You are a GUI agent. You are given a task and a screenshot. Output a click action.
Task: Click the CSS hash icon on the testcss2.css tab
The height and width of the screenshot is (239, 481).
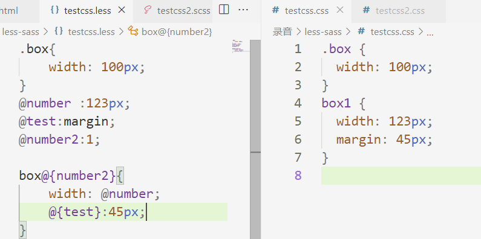[366, 10]
